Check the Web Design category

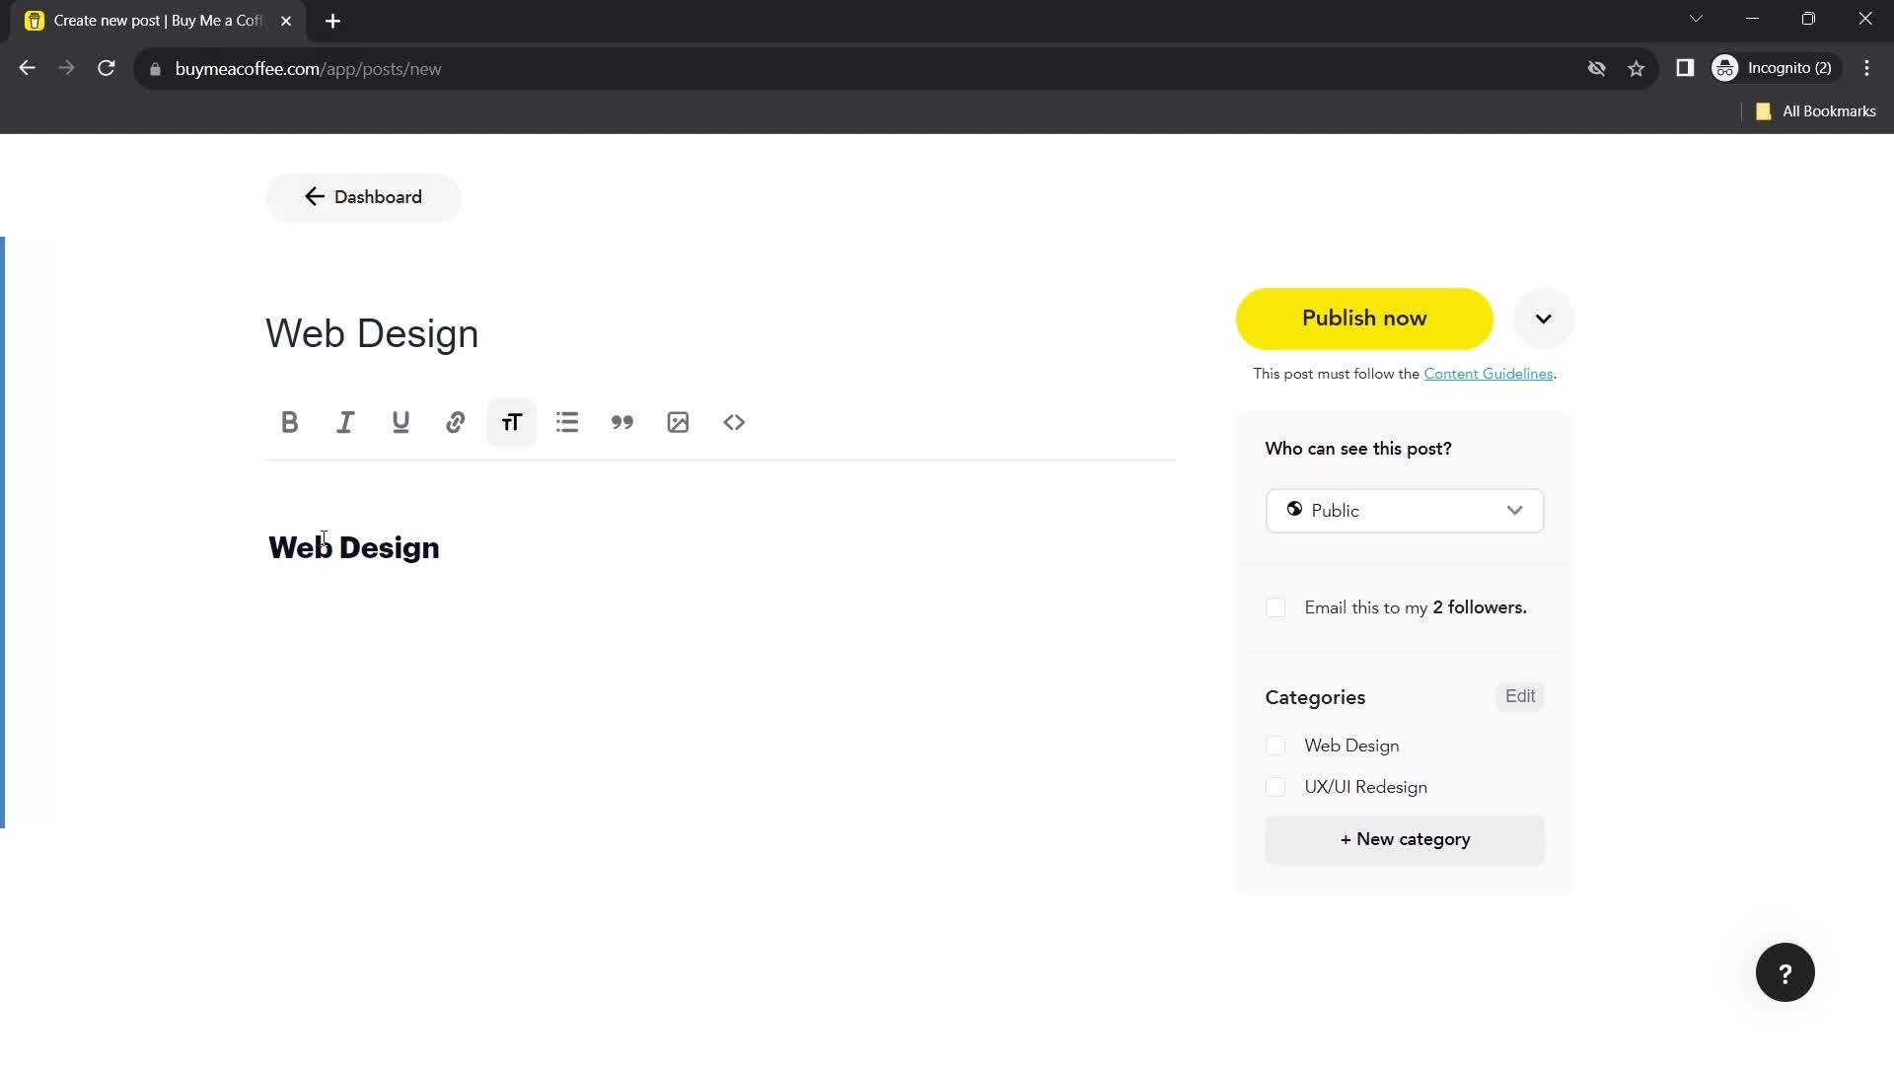click(1275, 745)
